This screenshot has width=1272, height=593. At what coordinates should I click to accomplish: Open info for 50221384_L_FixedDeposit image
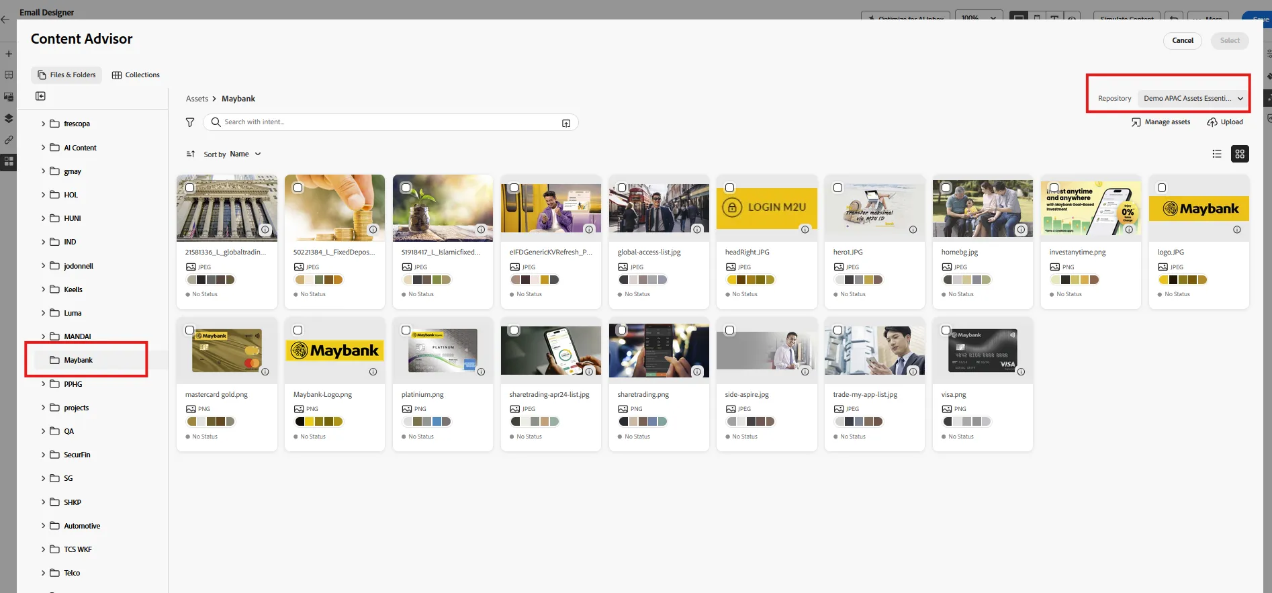(373, 230)
